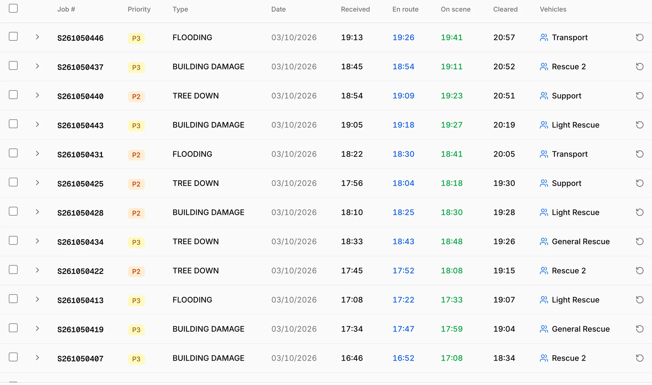Click the restore icon for job S261050425
The width and height of the screenshot is (652, 385).
[x=640, y=183]
